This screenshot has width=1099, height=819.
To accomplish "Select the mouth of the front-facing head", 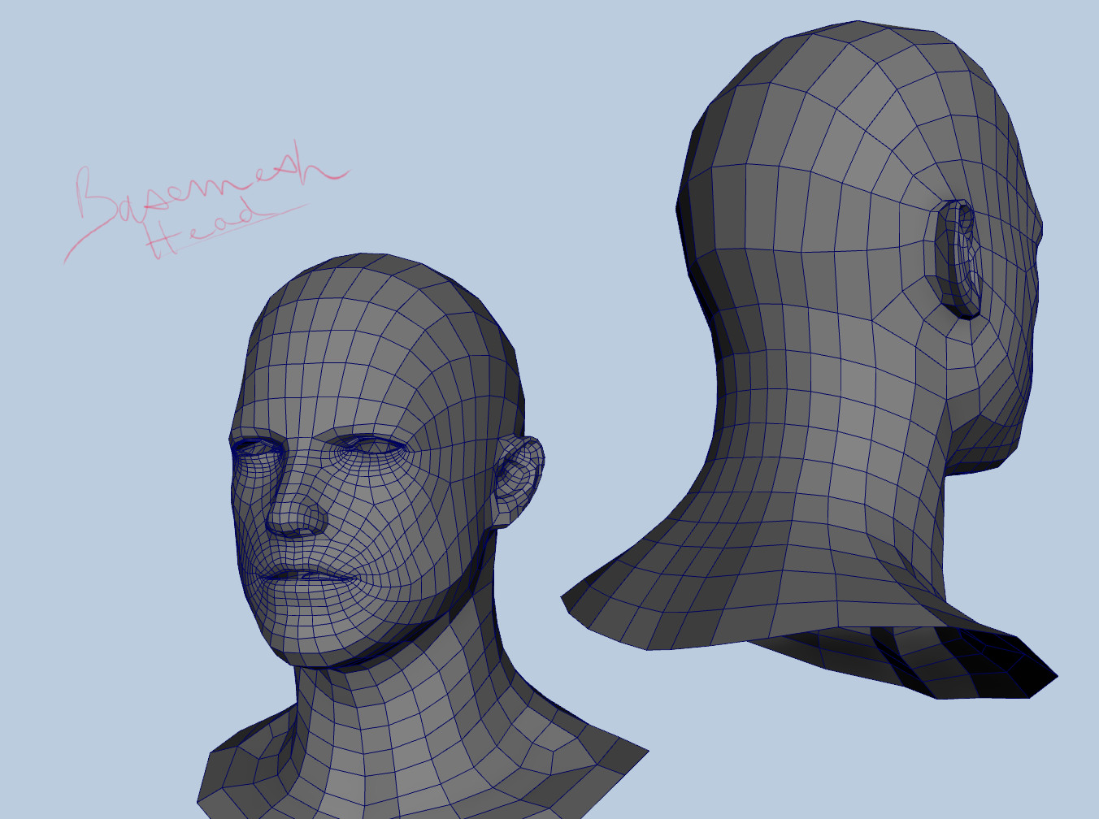I will tap(308, 574).
